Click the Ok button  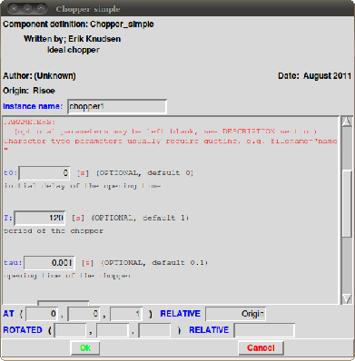point(85,347)
